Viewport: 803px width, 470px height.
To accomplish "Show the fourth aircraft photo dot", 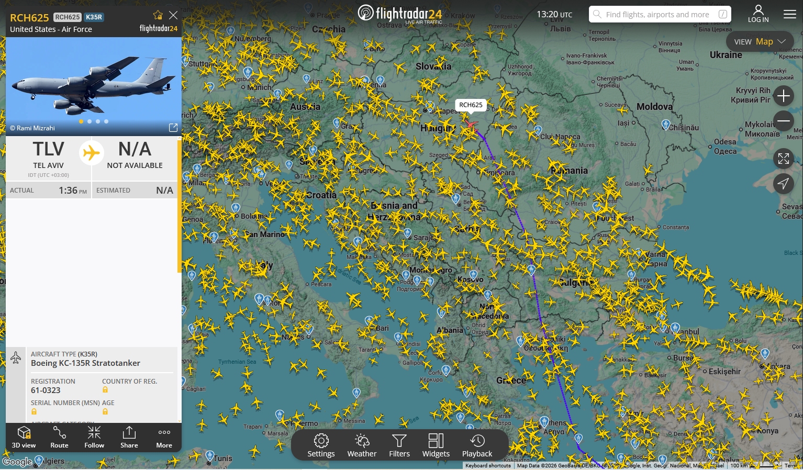I will (106, 121).
